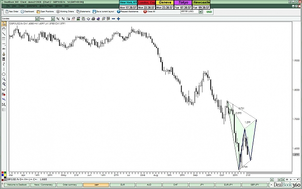Select the blue zigzag line tool

(4, 100)
